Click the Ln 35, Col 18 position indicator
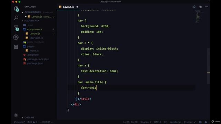Image resolution: width=221 pixels, height=124 pixels. (x=130, y=122)
